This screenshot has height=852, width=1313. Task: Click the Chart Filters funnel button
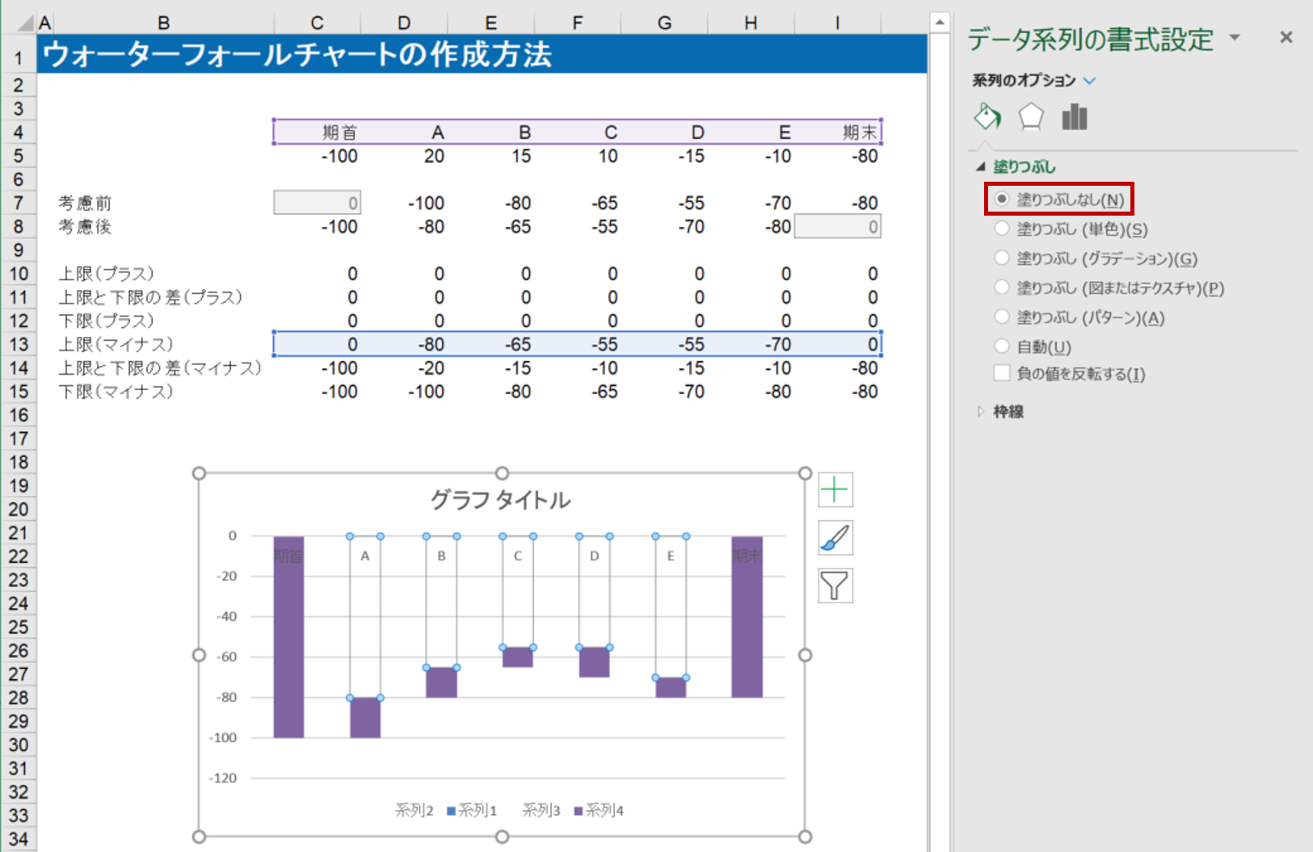[835, 585]
